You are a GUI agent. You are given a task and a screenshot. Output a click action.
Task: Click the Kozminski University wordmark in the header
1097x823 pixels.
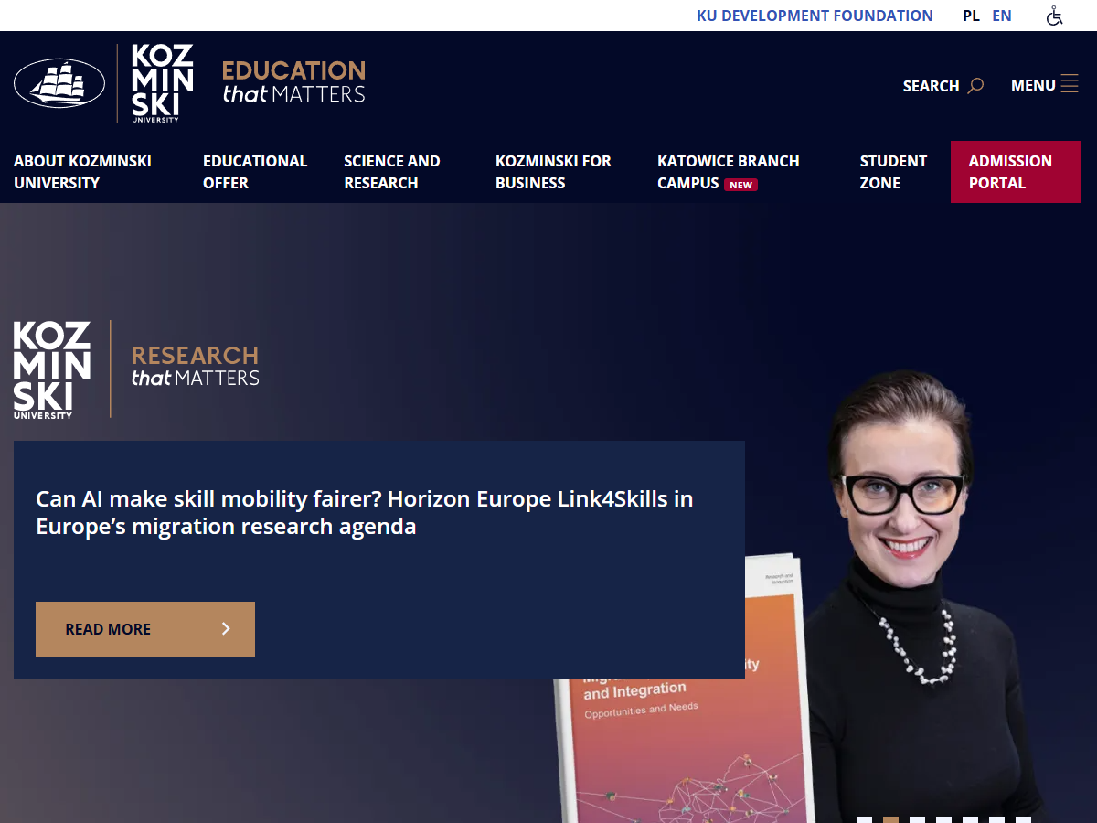coord(162,83)
